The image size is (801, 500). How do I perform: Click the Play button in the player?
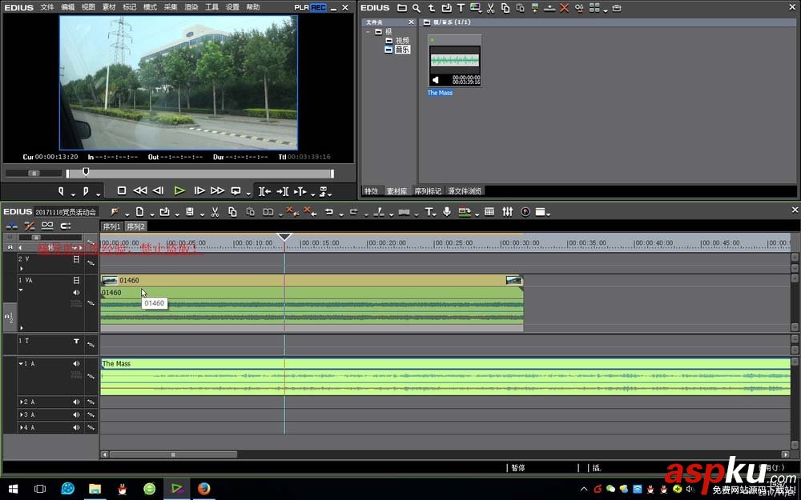(x=179, y=191)
